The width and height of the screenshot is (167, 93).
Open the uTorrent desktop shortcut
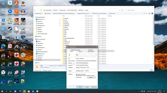10,21
